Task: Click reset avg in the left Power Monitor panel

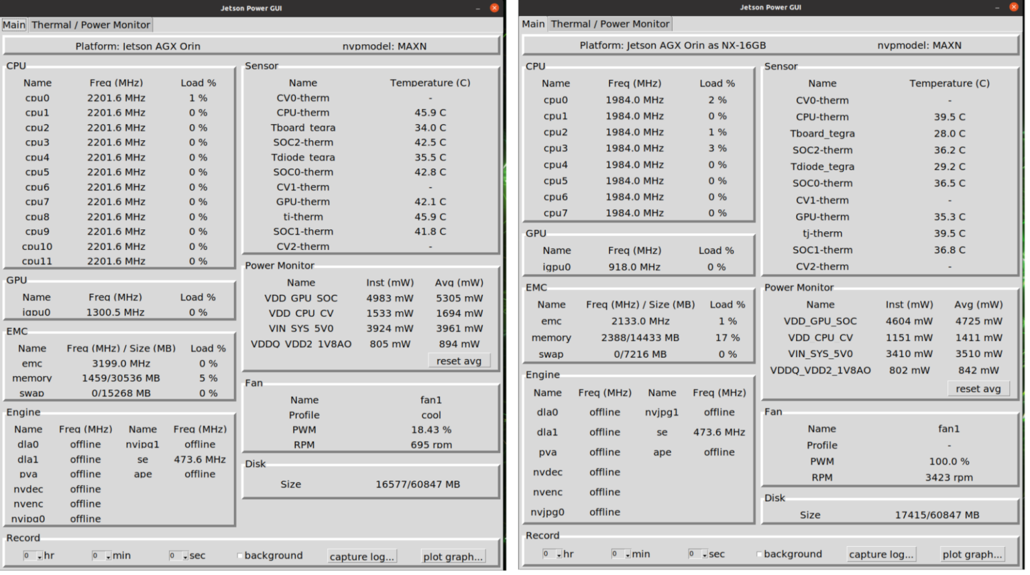Action: 459,361
